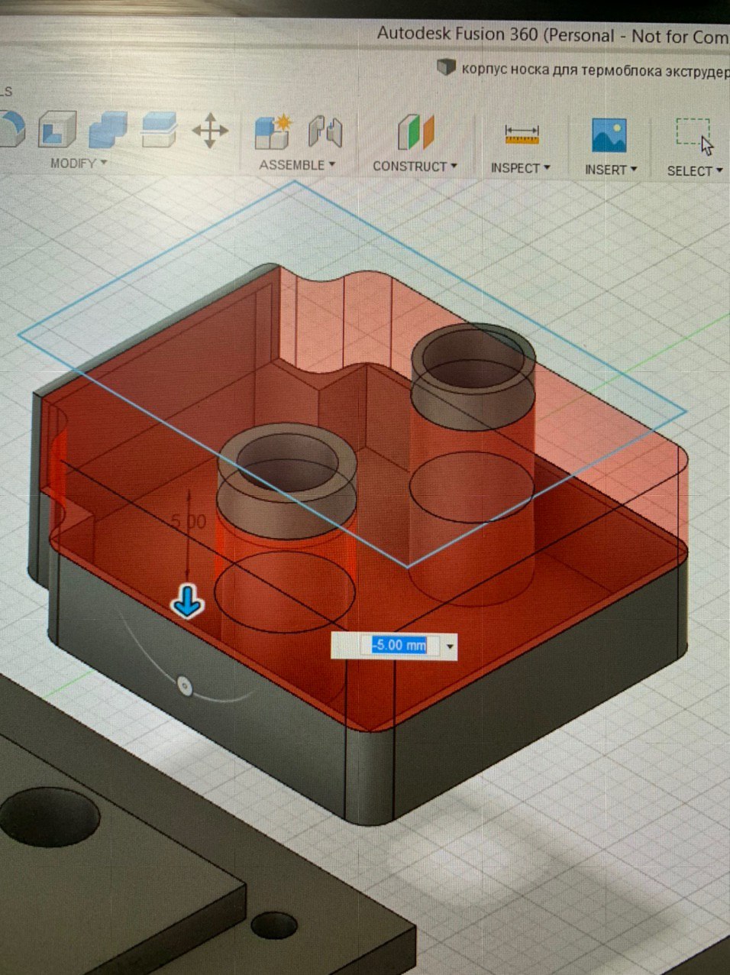The width and height of the screenshot is (730, 975).
Task: Open the INSERT menu
Action: 611,170
